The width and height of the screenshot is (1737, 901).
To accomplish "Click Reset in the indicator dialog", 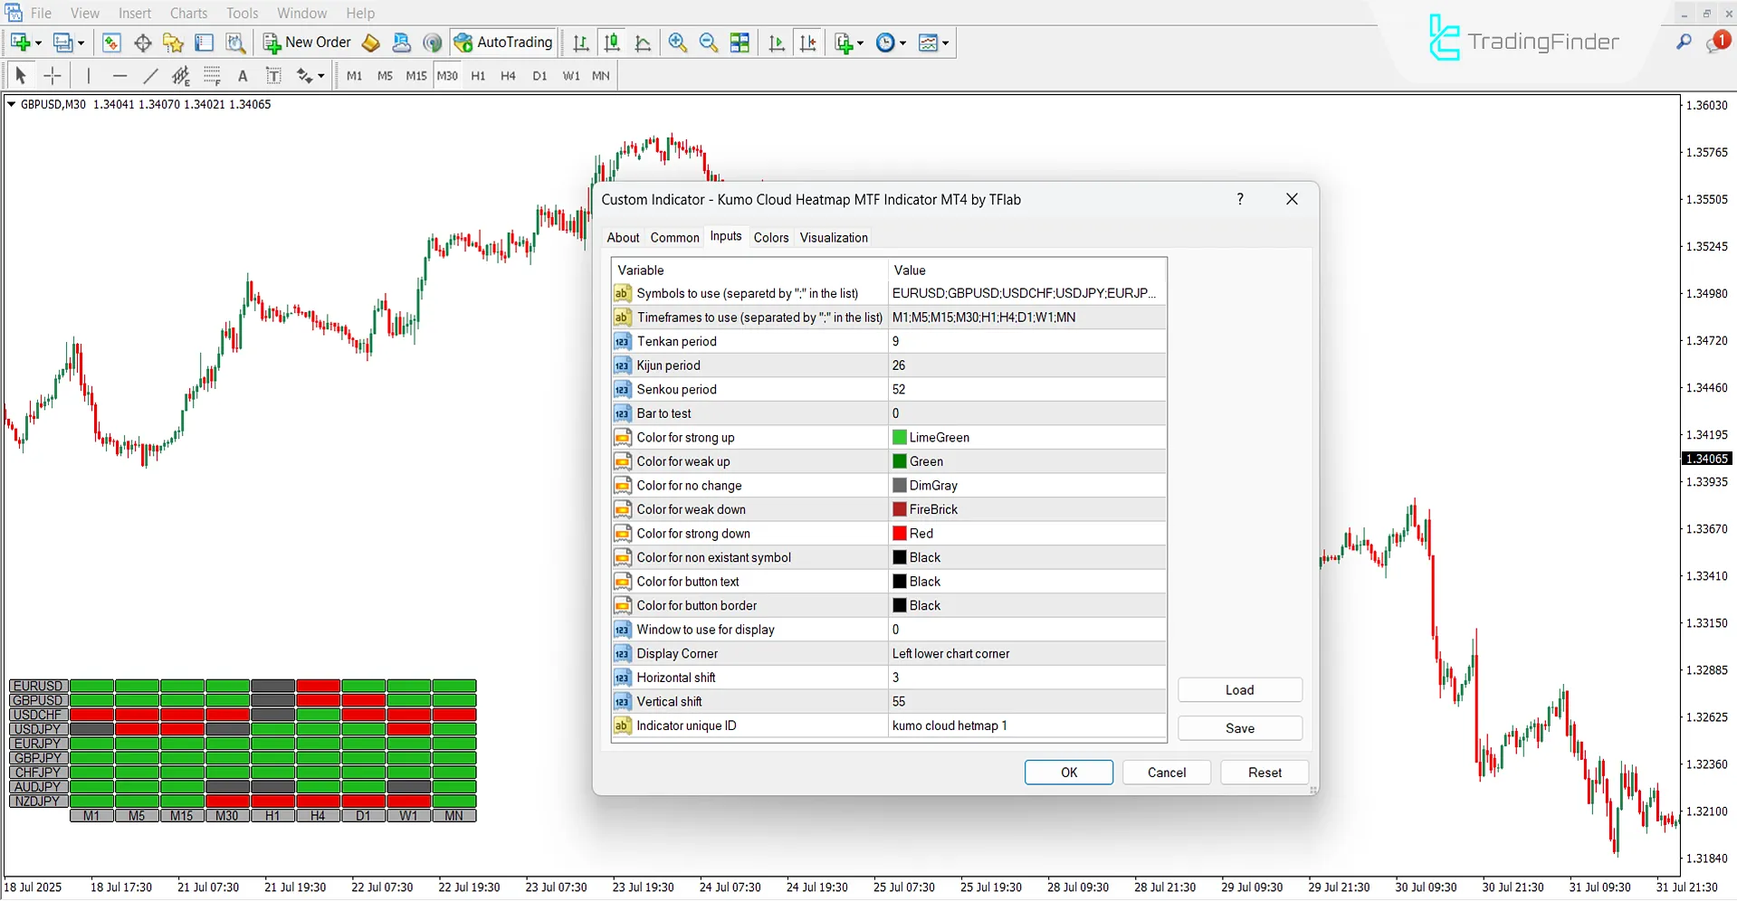I will 1264,772.
